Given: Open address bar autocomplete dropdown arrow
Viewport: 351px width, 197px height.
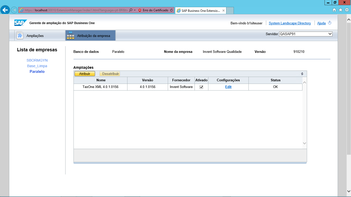Looking at the screenshot, I should 135,10.
